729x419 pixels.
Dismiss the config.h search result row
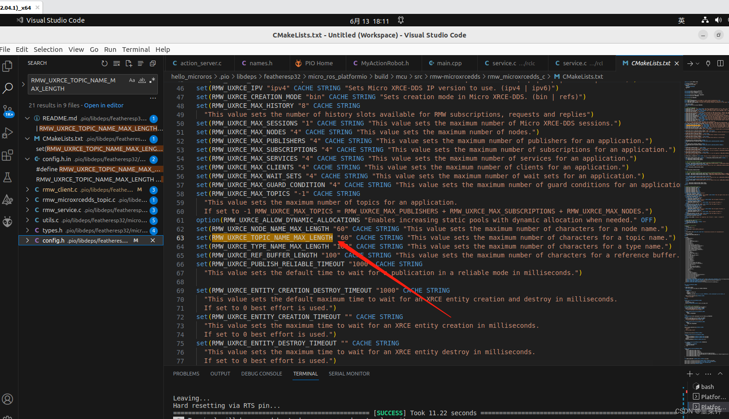[153, 240]
